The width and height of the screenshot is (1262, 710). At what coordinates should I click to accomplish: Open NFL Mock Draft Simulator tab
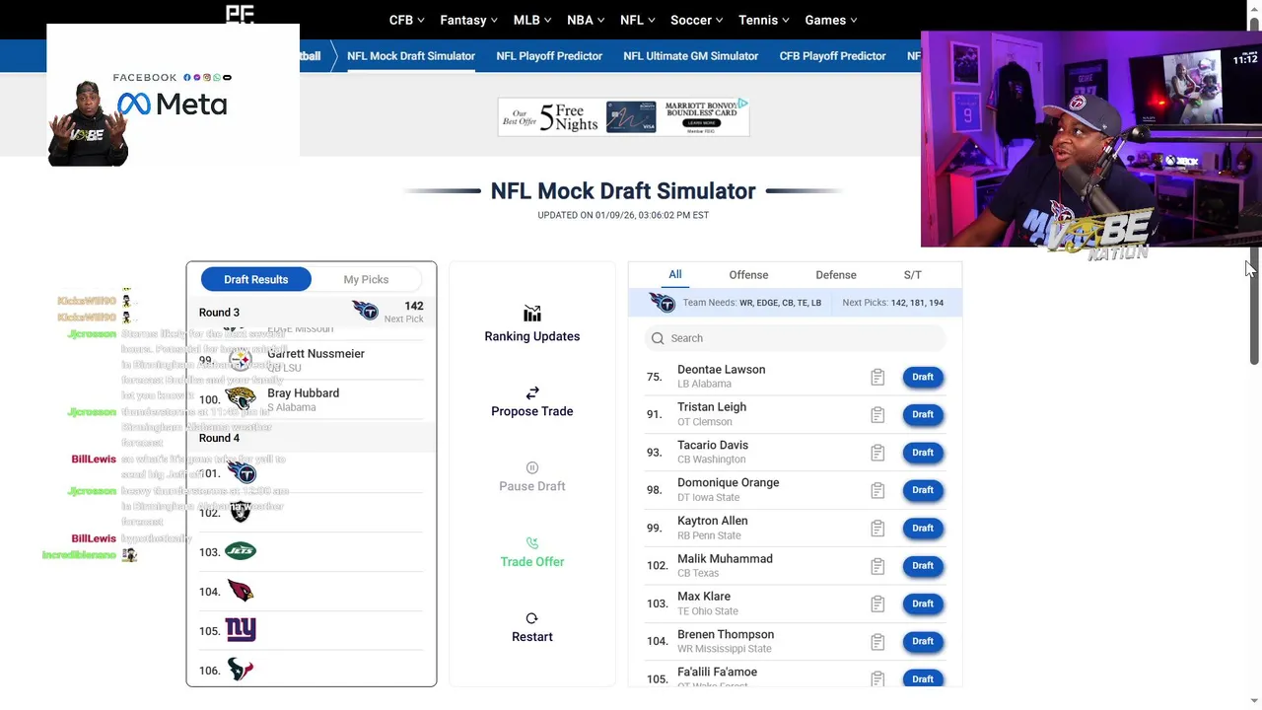click(x=411, y=56)
